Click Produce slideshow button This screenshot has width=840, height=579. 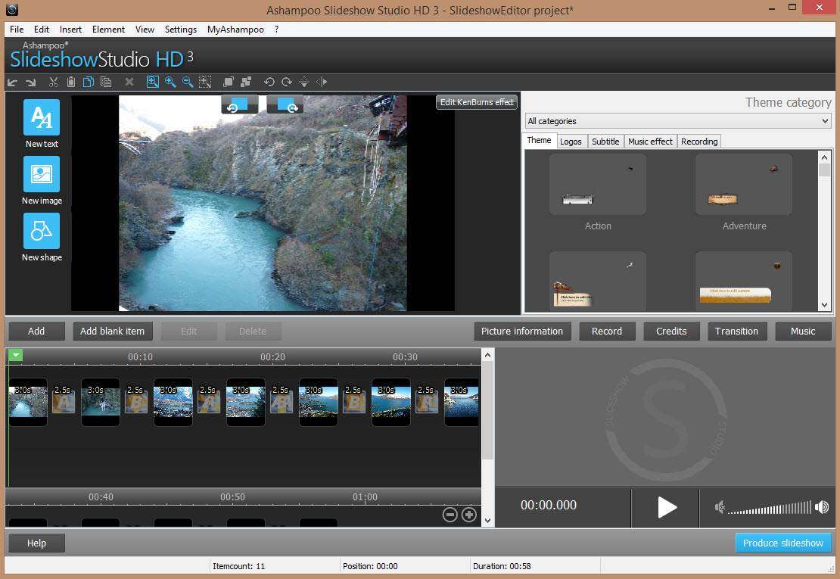(x=783, y=543)
